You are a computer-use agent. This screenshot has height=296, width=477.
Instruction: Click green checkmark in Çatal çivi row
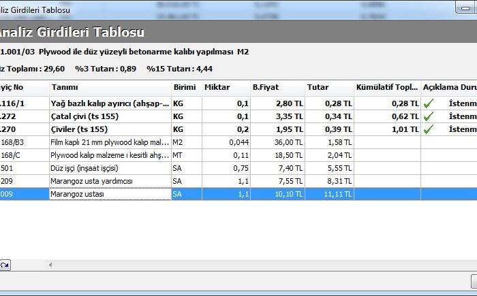429,116
